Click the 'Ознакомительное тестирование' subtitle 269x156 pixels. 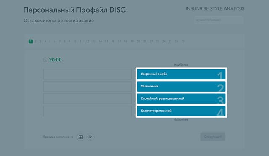point(59,21)
